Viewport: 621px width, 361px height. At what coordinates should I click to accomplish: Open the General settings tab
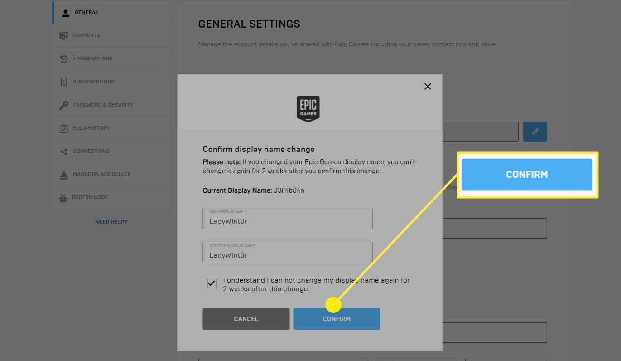(x=111, y=13)
